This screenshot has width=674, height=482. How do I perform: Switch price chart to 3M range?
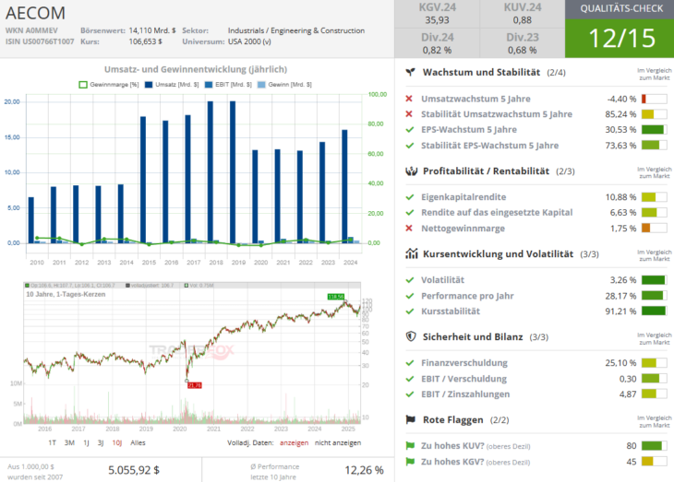(69, 442)
